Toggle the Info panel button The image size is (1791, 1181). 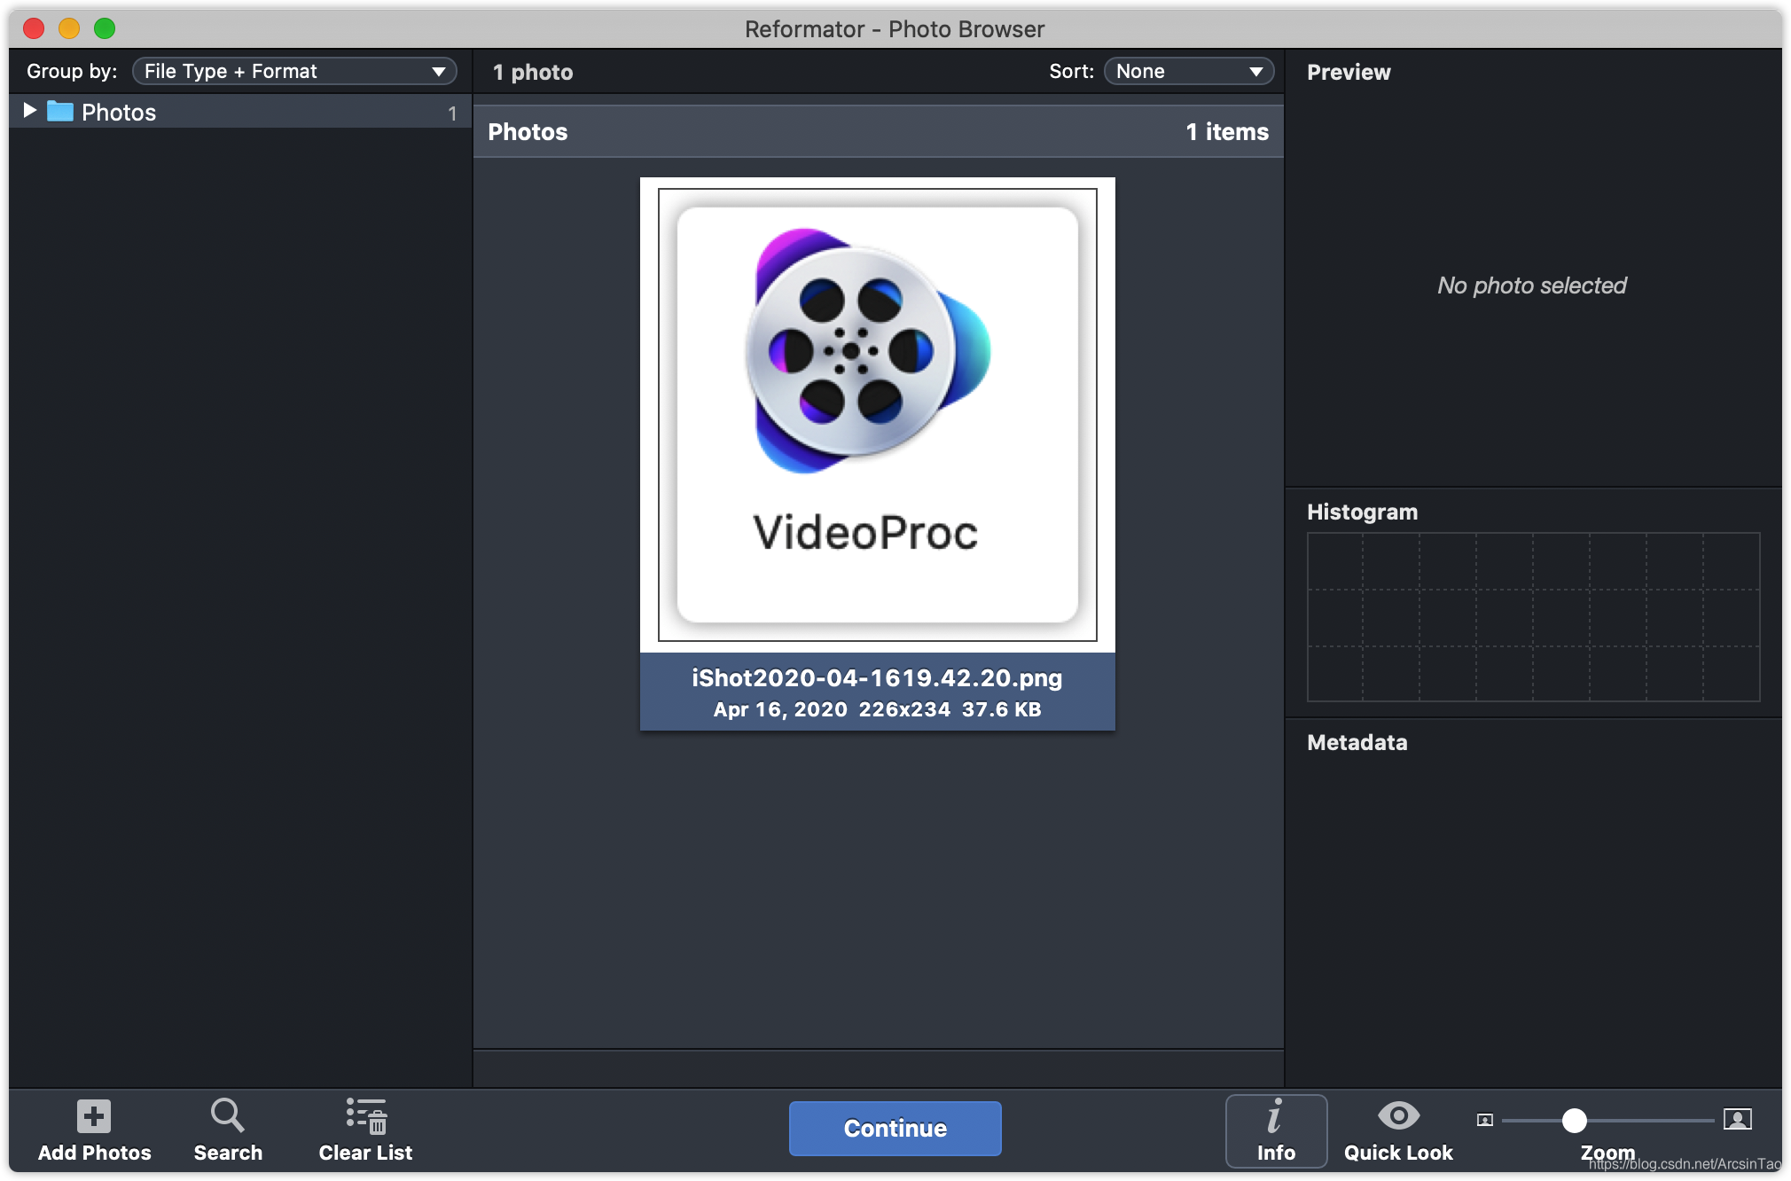tap(1275, 1130)
